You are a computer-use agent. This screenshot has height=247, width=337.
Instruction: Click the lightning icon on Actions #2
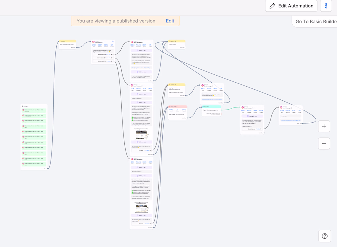tap(169, 41)
